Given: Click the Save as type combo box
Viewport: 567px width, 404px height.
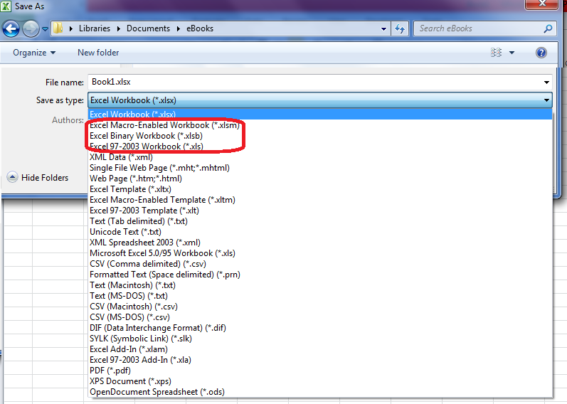Looking at the screenshot, I should [x=320, y=100].
